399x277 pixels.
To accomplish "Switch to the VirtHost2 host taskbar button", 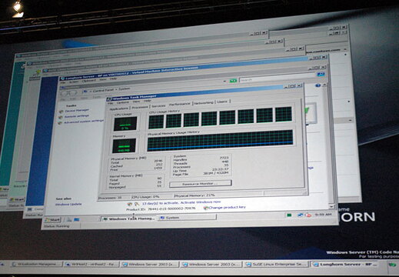I will point(91,264).
